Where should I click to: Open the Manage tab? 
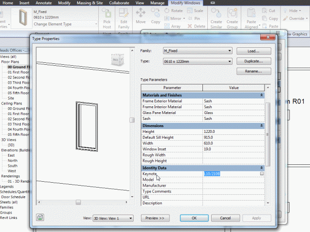(x=157, y=3)
